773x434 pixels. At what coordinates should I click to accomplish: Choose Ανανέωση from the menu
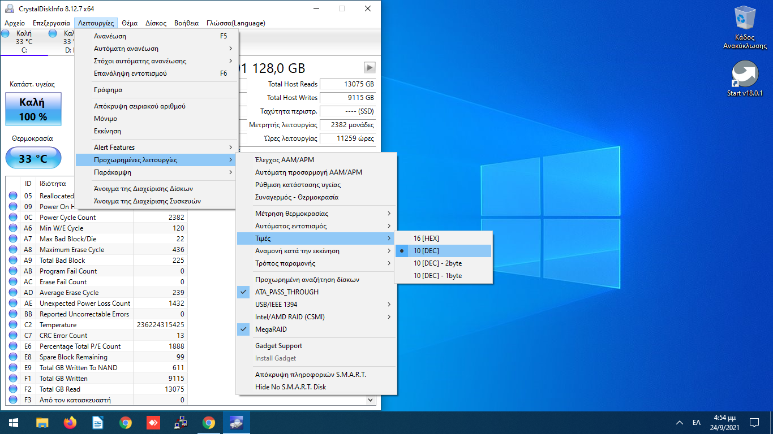(x=156, y=36)
